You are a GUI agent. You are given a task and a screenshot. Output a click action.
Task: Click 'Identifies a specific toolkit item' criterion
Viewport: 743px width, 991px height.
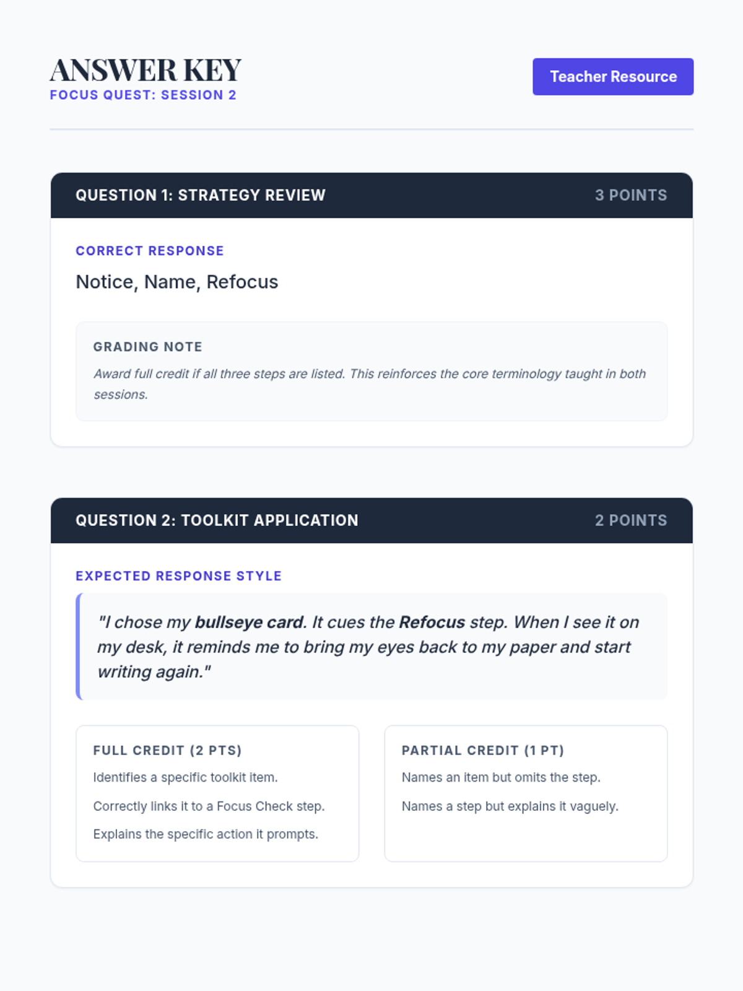click(x=185, y=777)
